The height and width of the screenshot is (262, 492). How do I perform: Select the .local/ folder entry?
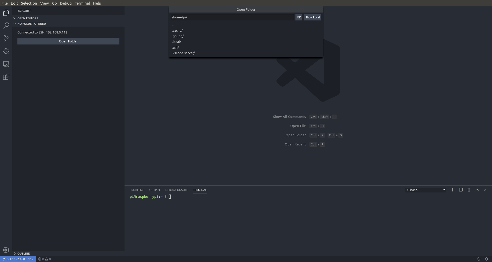pos(246,42)
